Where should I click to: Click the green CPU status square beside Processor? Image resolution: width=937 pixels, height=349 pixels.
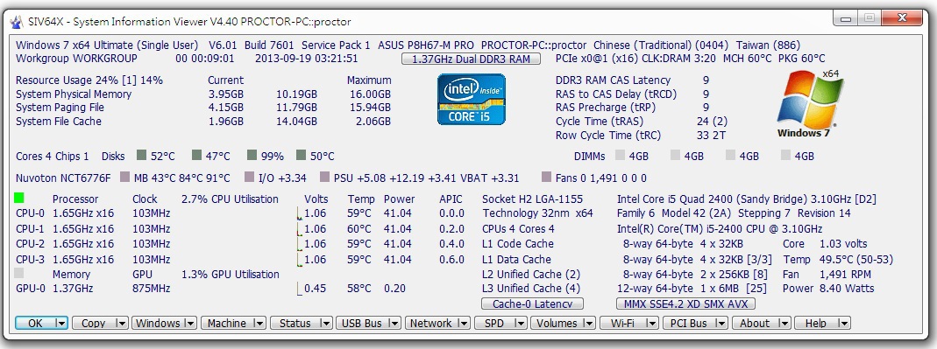coord(19,198)
